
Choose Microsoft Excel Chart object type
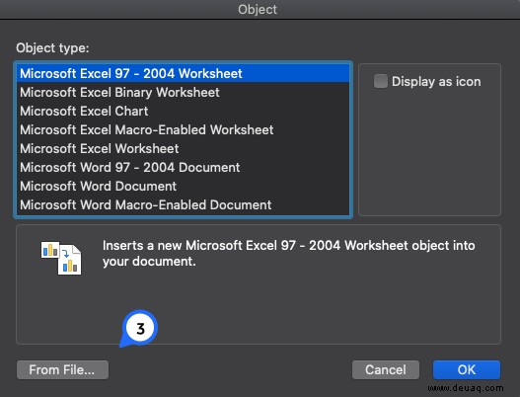point(183,112)
